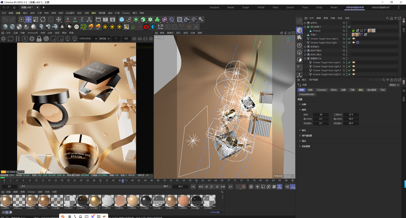This screenshot has height=218, width=406.
Task: Restart the Octane Live Viewer render
Action: tap(10, 39)
